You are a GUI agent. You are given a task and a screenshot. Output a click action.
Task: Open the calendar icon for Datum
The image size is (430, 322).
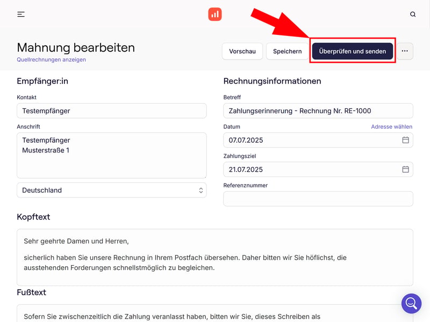(406, 140)
